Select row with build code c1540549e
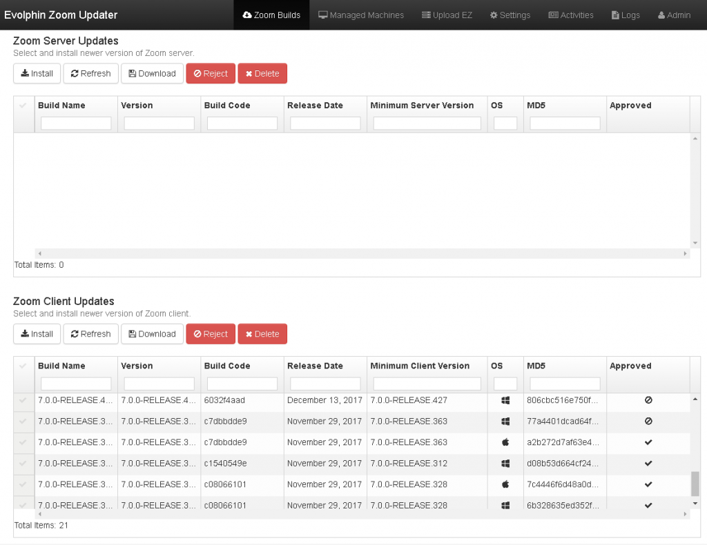 click(23, 463)
